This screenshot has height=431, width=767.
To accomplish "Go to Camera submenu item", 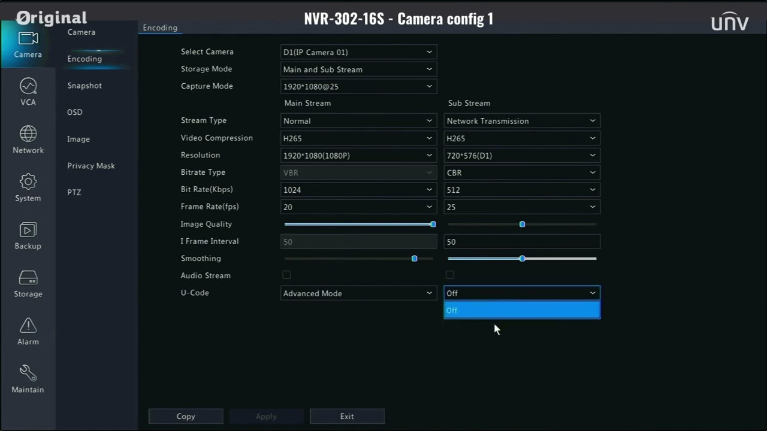I will pos(81,32).
